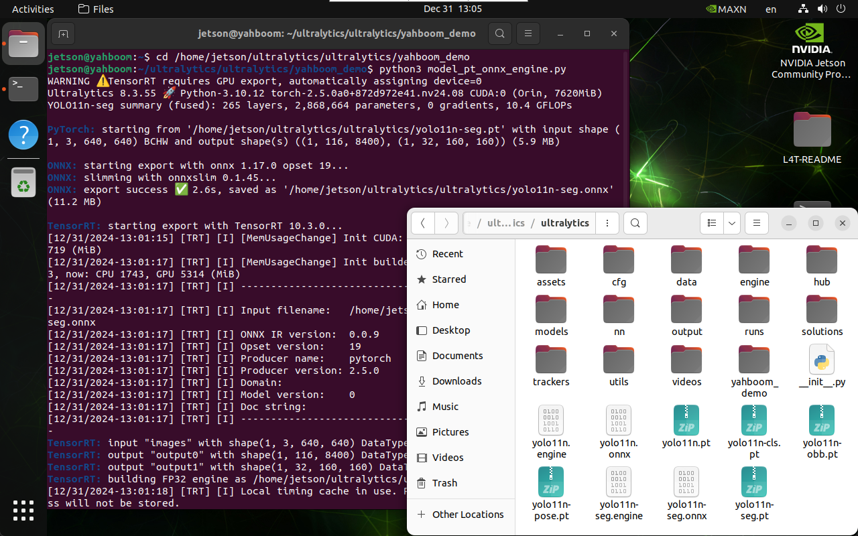
Task: Show applications grid in dock
Action: [23, 511]
